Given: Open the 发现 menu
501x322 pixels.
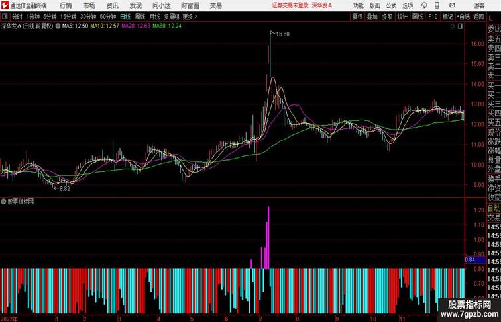Looking at the screenshot, I should tap(135, 5).
